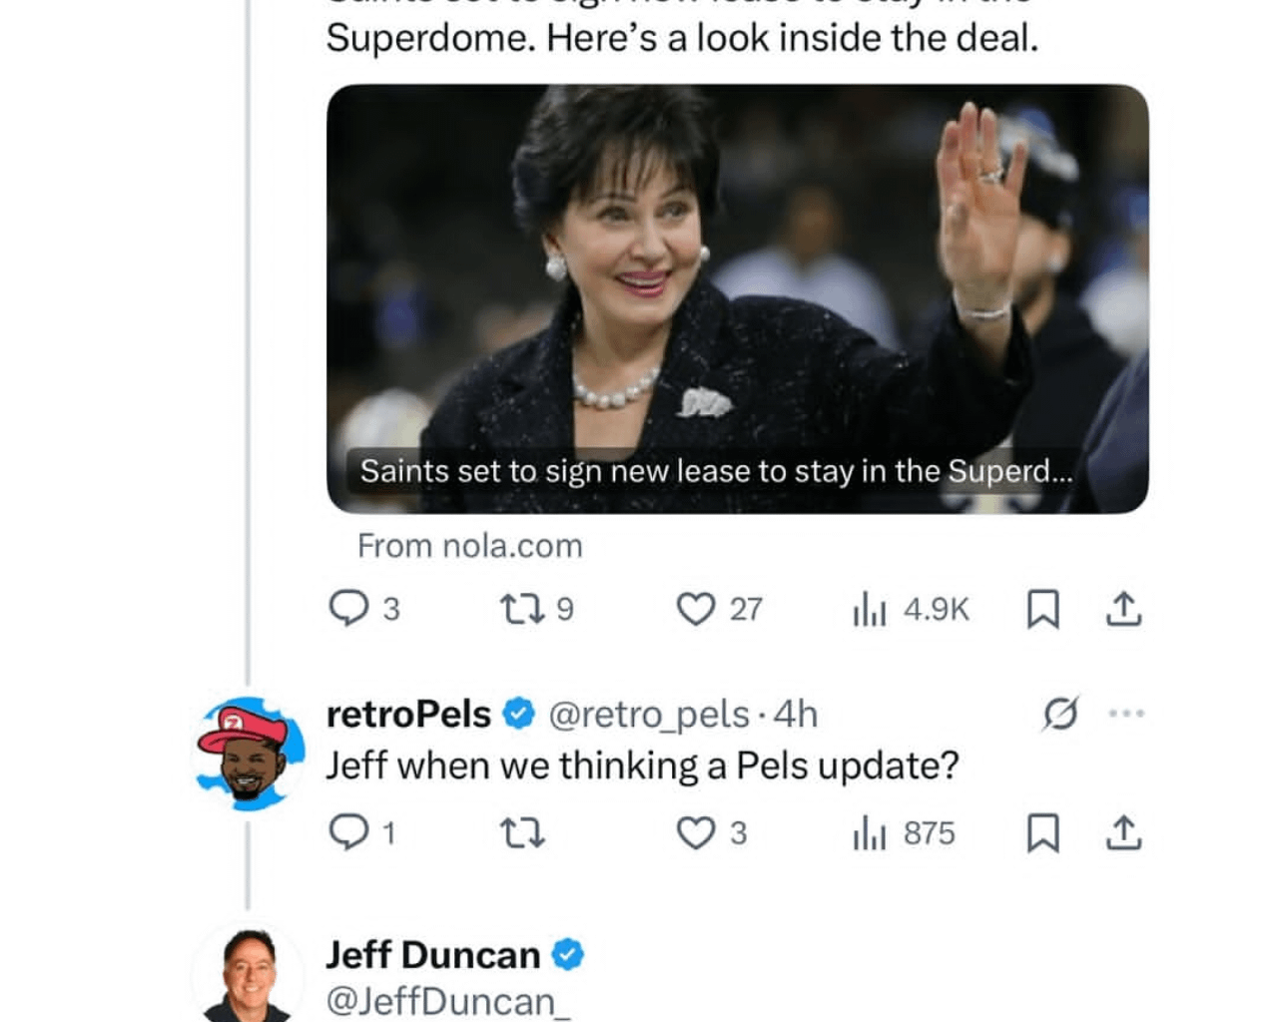Open the nola.com article card
This screenshot has width=1276, height=1022.
tap(737, 299)
